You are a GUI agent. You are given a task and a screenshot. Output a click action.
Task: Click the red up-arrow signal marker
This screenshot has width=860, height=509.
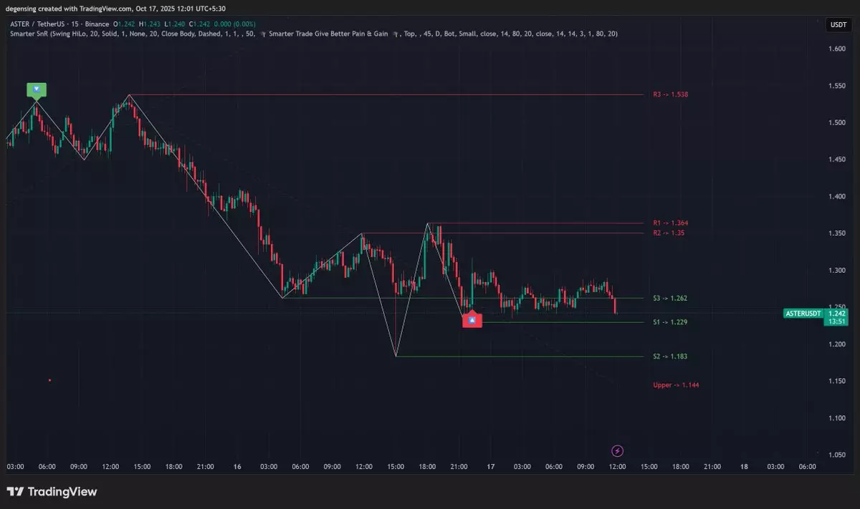(472, 321)
